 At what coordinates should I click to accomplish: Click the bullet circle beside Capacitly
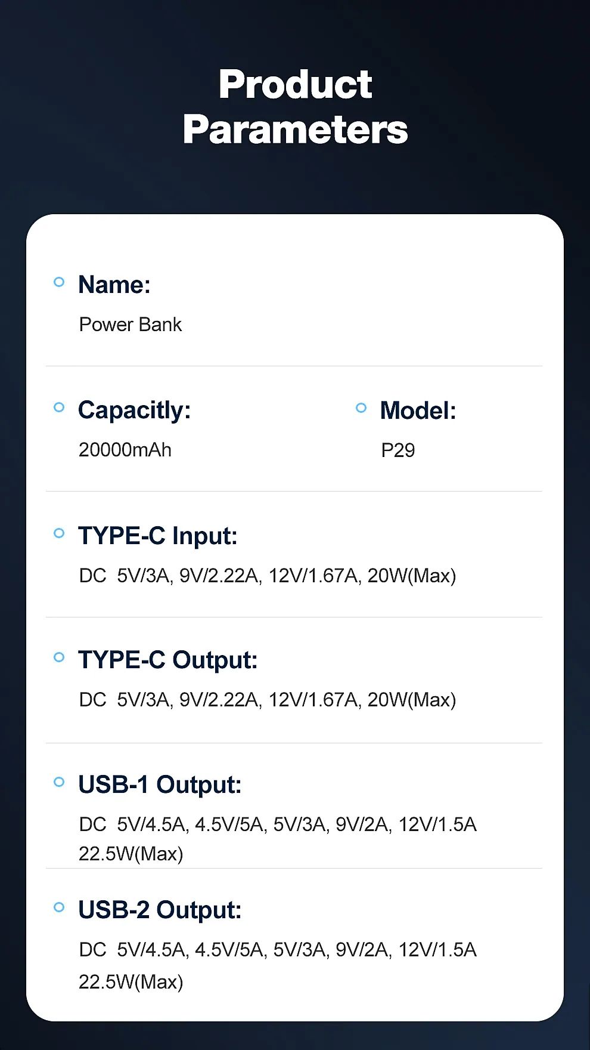point(59,407)
